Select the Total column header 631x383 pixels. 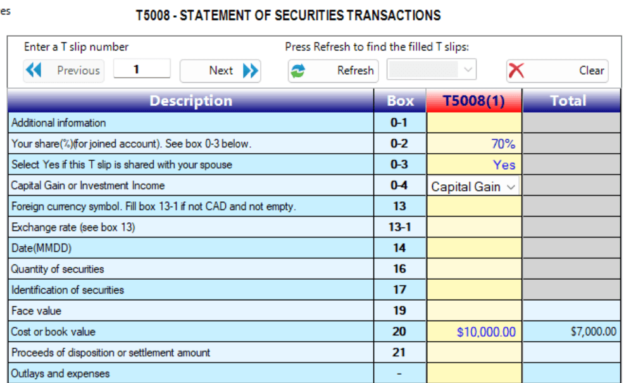(568, 101)
